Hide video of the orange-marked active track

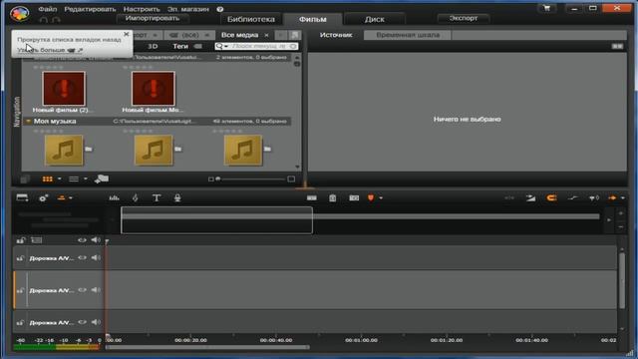pyautogui.click(x=82, y=290)
